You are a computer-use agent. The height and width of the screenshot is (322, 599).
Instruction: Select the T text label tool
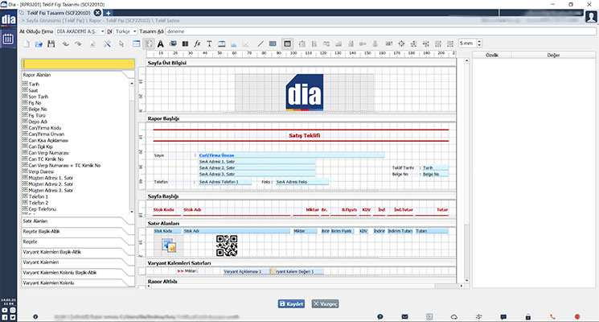(x=210, y=43)
